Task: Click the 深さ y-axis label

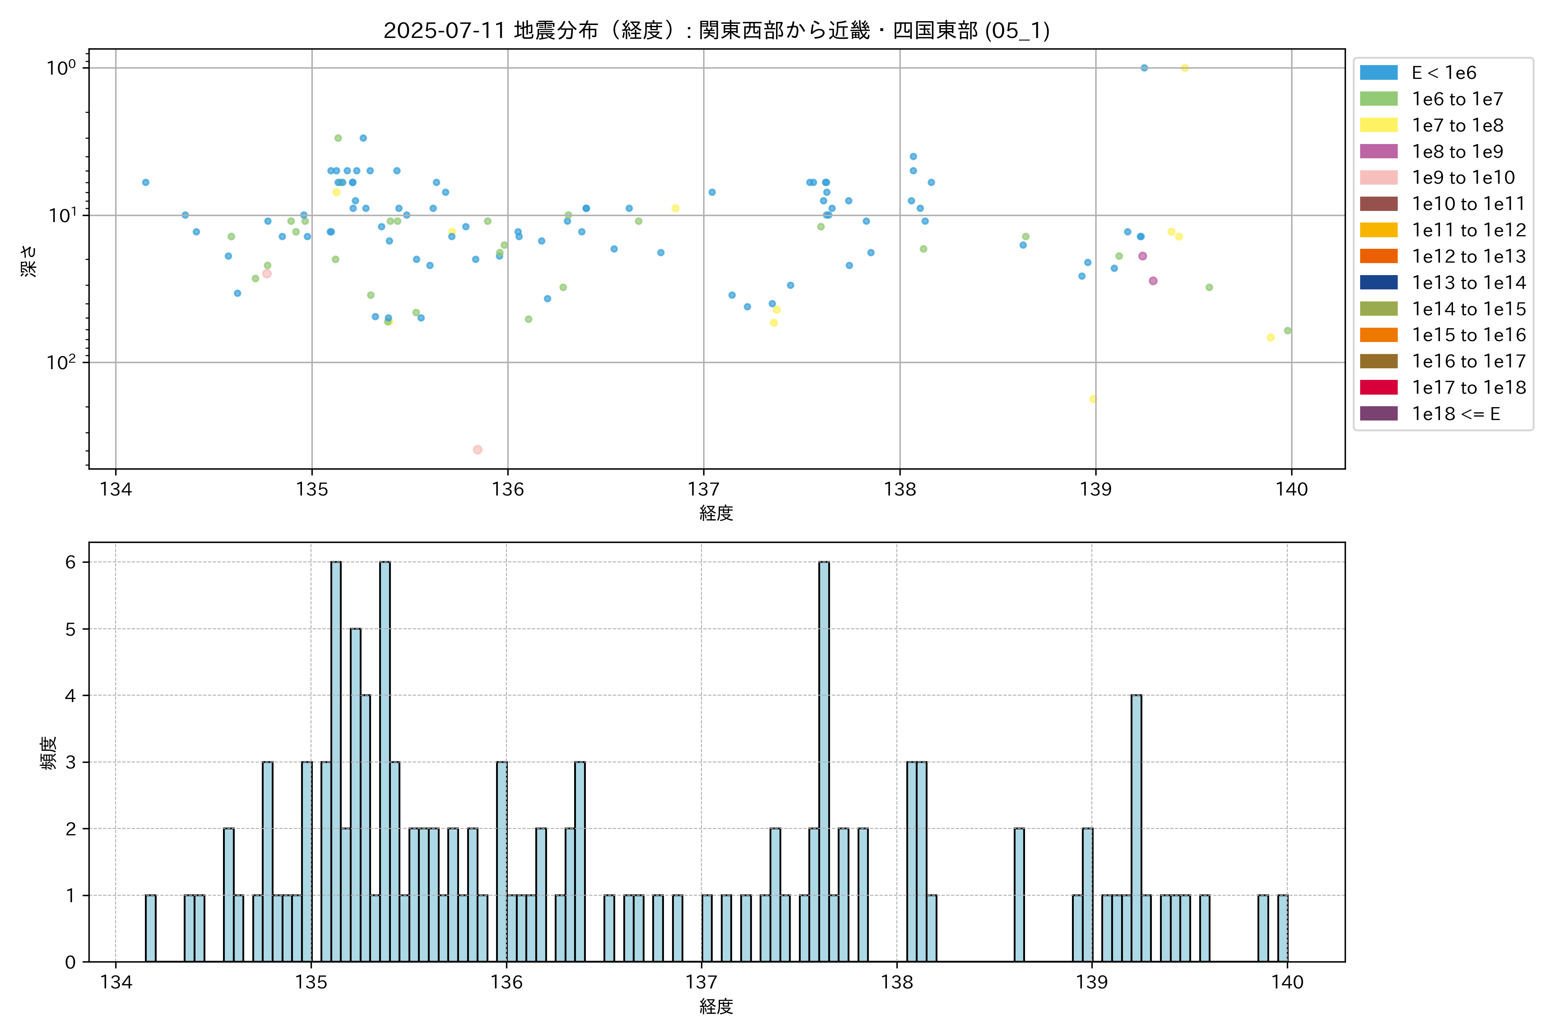Action: pos(29,261)
